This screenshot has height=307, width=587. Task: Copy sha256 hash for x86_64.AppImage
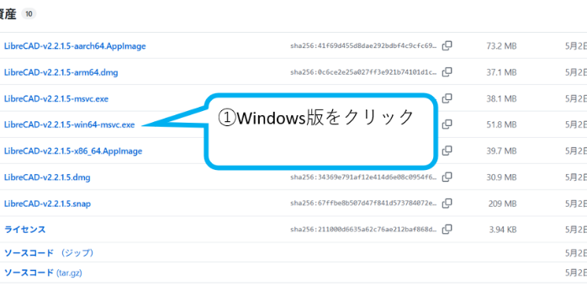(x=447, y=151)
